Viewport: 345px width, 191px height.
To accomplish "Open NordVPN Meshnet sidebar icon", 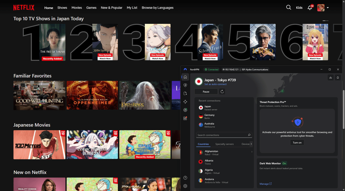I will (x=185, y=102).
